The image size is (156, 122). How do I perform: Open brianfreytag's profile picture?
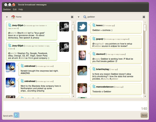[82, 71]
